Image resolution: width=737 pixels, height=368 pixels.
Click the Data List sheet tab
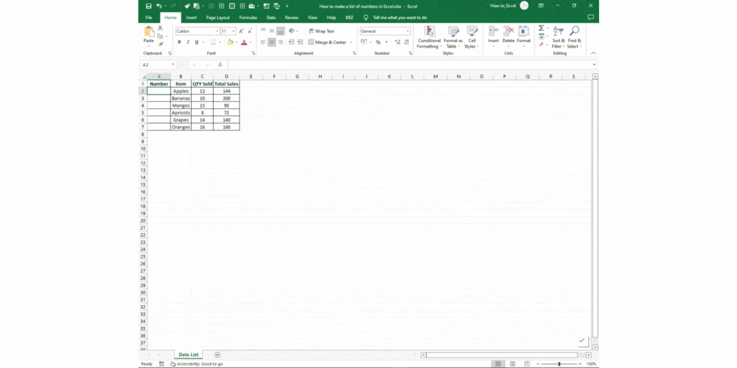188,354
